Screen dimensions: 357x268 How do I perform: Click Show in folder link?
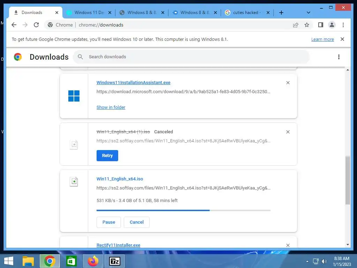111,107
